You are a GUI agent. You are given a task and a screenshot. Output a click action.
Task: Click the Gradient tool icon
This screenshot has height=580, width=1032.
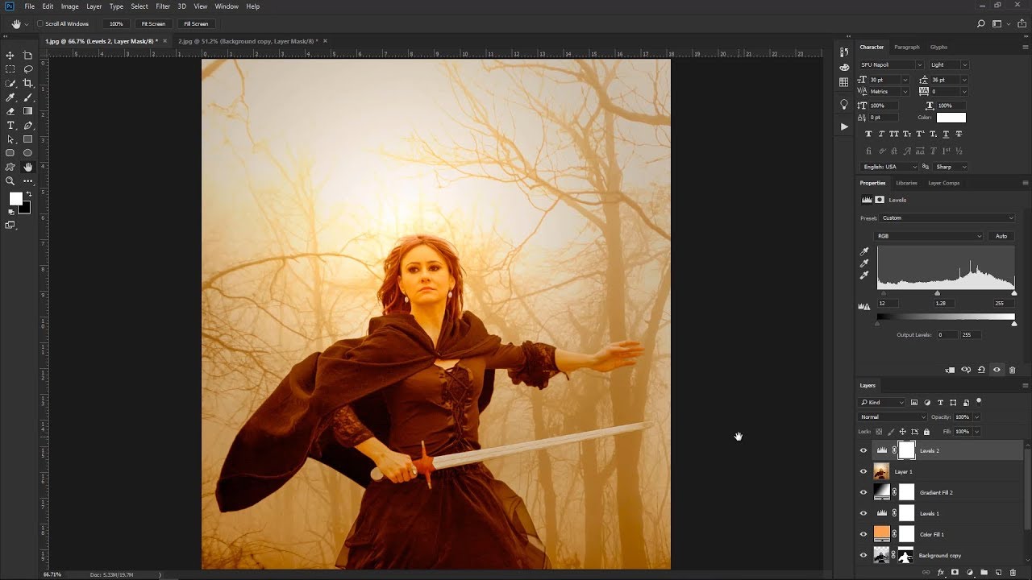[x=28, y=112]
